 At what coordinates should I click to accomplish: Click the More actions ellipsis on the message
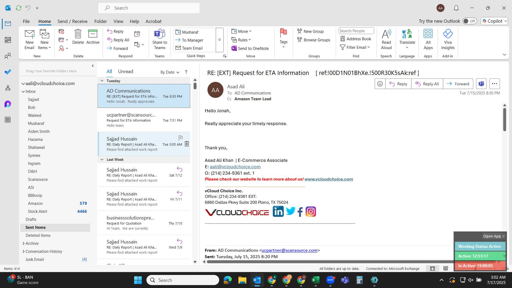click(x=494, y=84)
